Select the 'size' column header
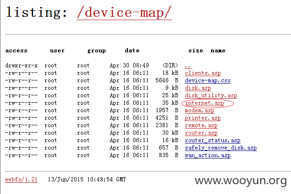291x194 pixels. (196, 50)
